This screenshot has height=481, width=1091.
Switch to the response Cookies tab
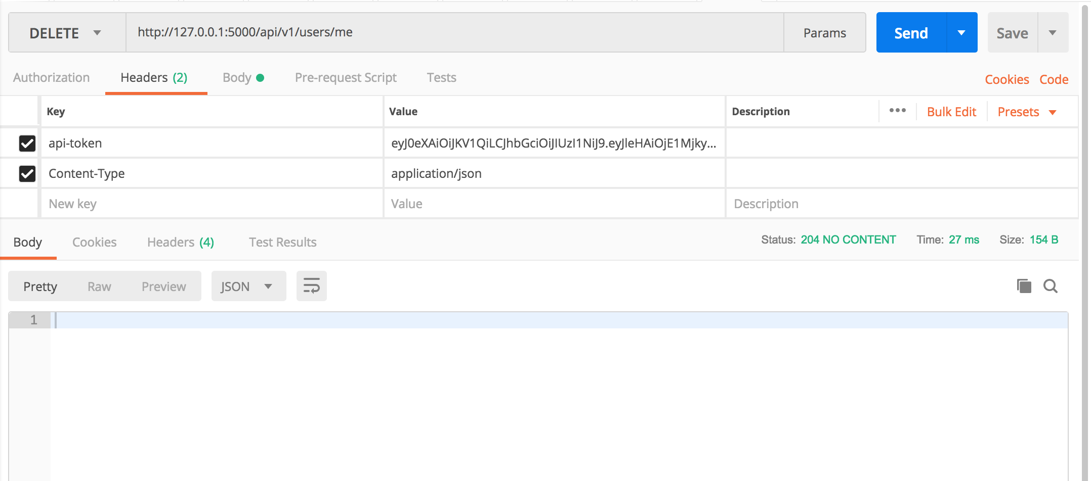coord(94,243)
